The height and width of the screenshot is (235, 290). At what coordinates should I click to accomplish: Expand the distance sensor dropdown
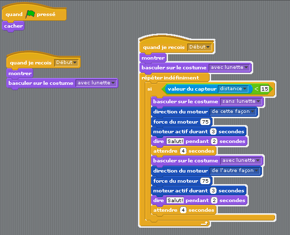[233, 89]
